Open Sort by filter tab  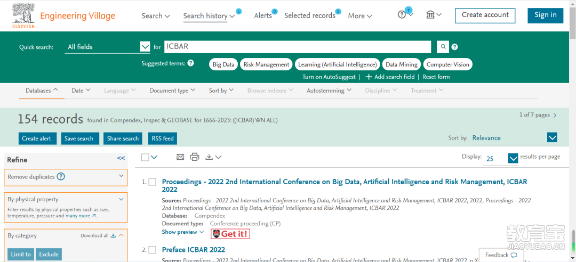221,91
